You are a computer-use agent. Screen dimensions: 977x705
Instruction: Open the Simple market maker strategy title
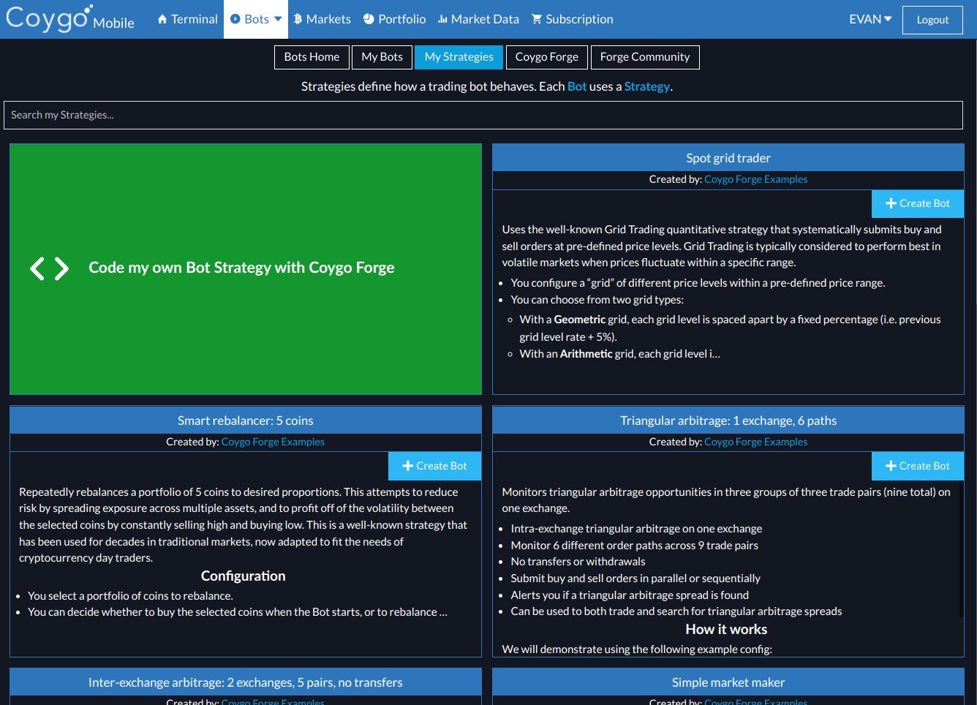[728, 682]
